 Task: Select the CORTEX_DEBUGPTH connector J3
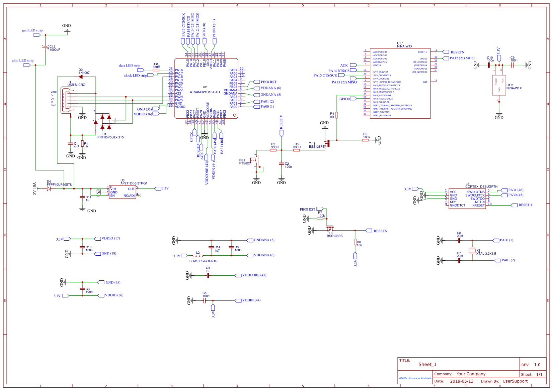(467, 199)
